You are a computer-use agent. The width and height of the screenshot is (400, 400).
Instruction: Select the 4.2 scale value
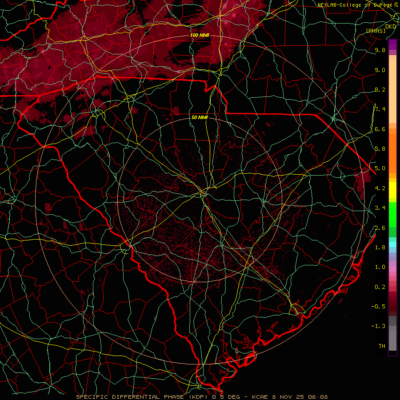(x=380, y=188)
